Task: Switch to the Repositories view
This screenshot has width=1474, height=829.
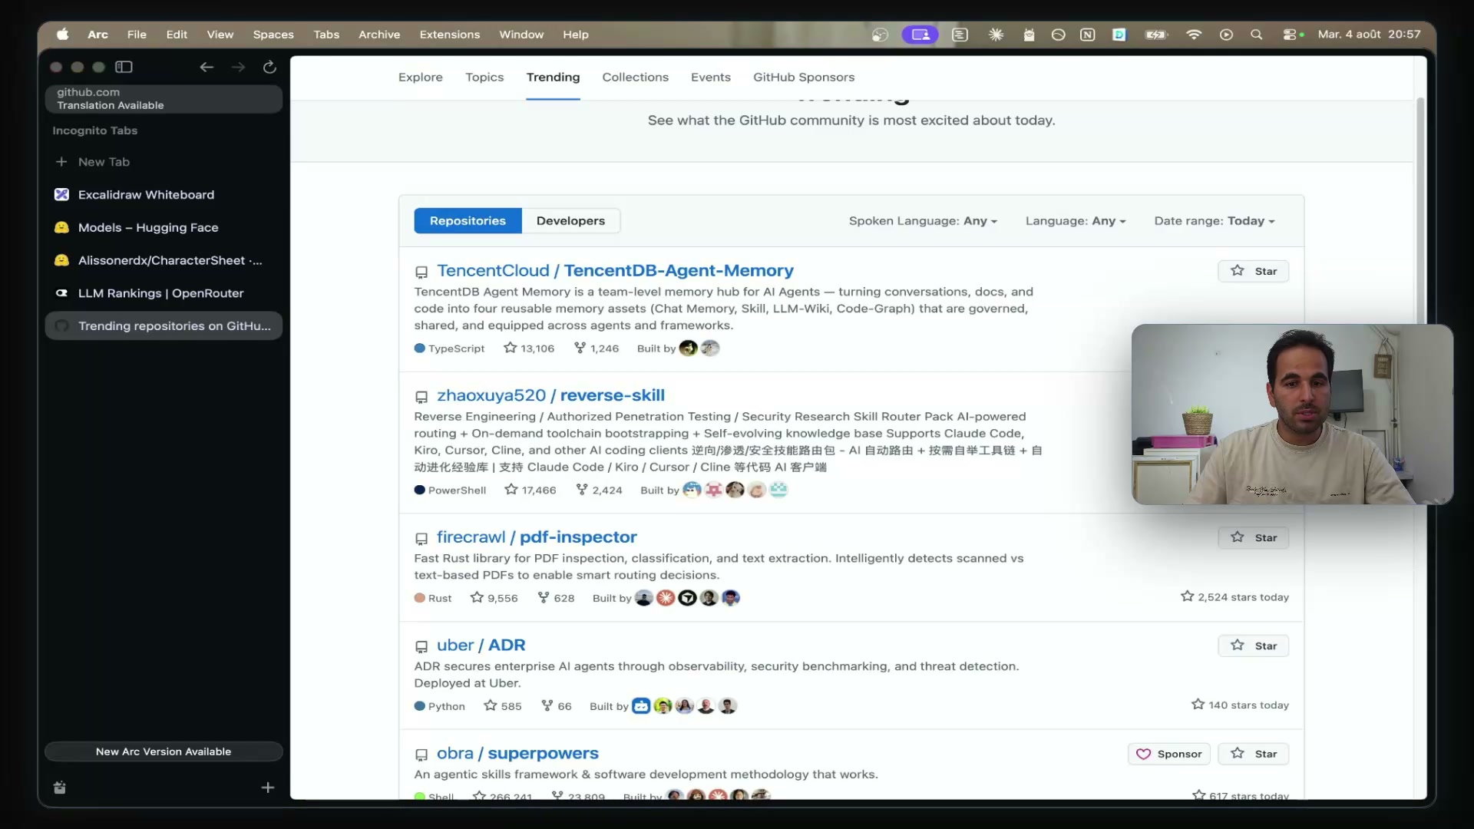Action: tap(468, 220)
